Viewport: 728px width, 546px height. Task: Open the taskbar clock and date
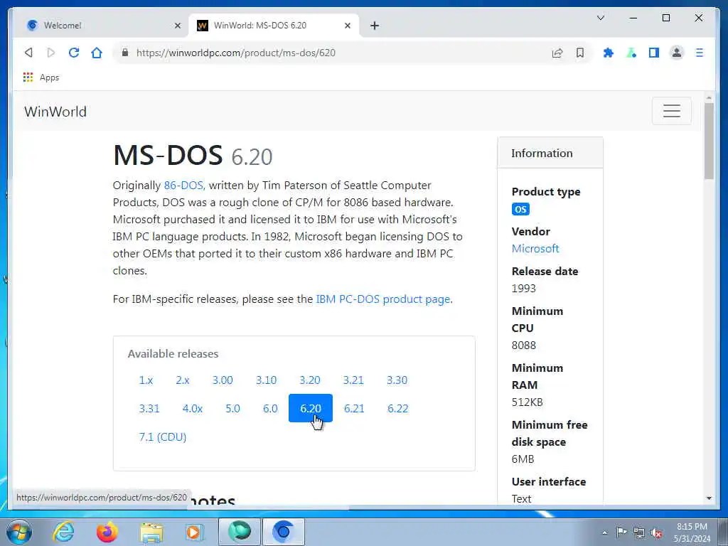click(692, 532)
